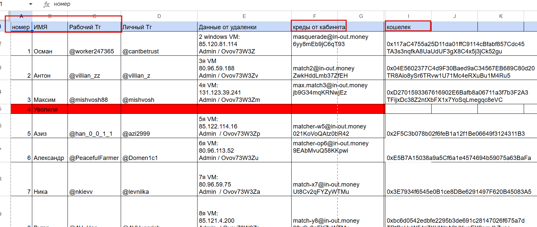
Task: Click the 'ИМЯ' header cell
Action: (x=50, y=27)
